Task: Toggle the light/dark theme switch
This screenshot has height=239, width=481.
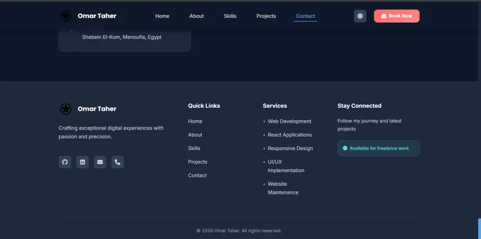Action: click(x=360, y=16)
